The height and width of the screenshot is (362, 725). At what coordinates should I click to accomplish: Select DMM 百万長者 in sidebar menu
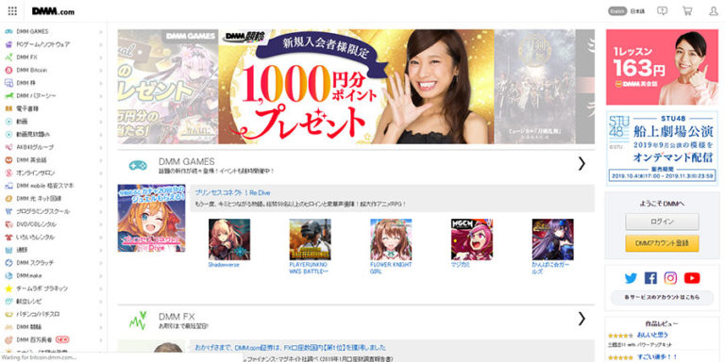pos(34,339)
